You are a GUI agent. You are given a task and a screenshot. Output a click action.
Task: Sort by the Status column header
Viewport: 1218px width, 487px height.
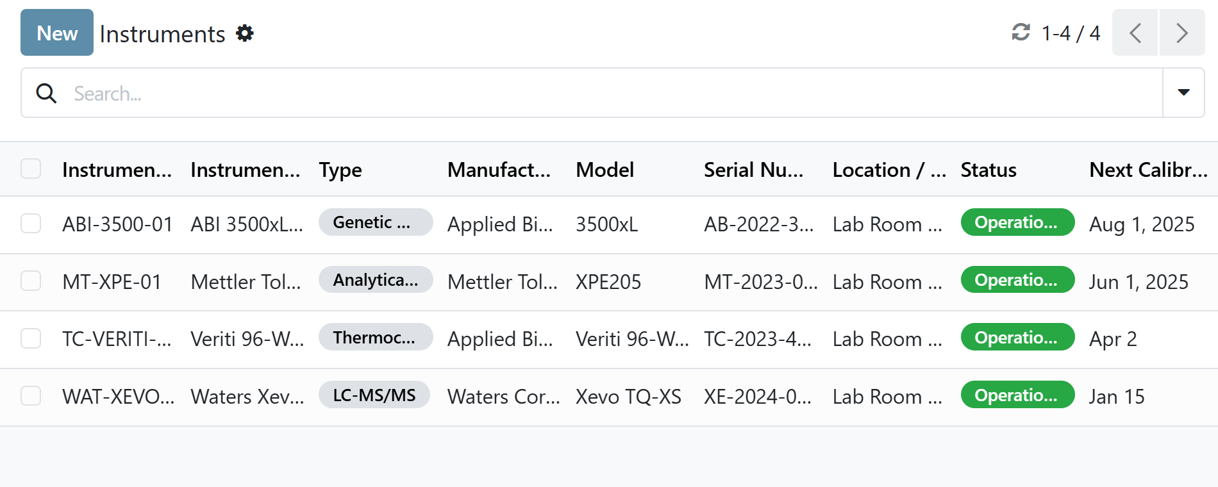click(x=988, y=170)
